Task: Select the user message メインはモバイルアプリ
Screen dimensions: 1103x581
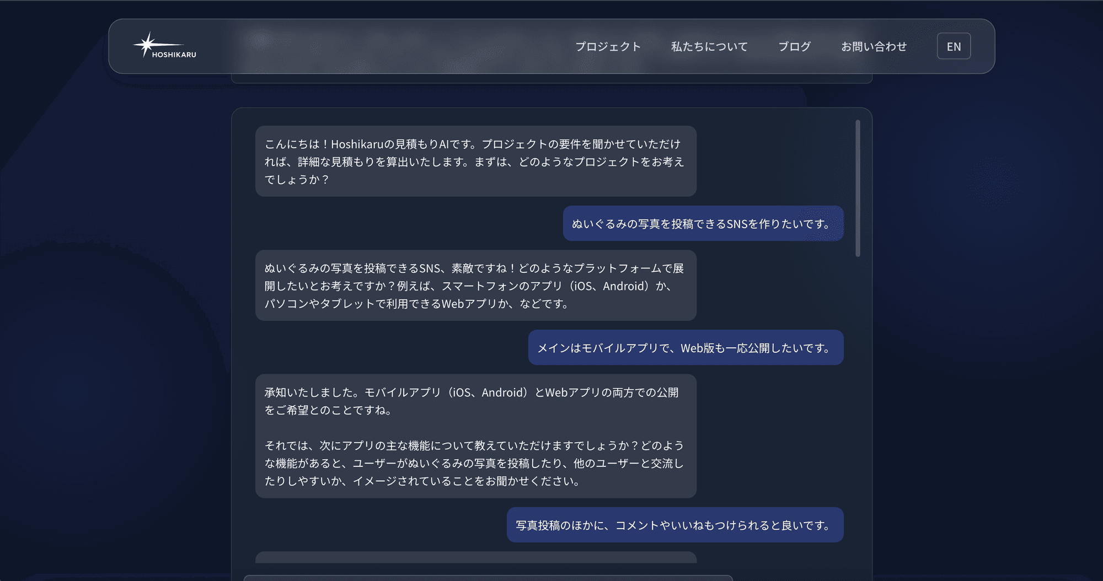Action: pyautogui.click(x=686, y=348)
